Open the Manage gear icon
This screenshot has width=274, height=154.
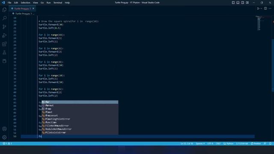coord(4,137)
